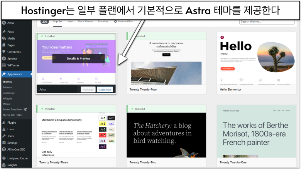Click the Media library icon in sidebar
Viewport: 301px width, 169px height.
tap(3, 38)
